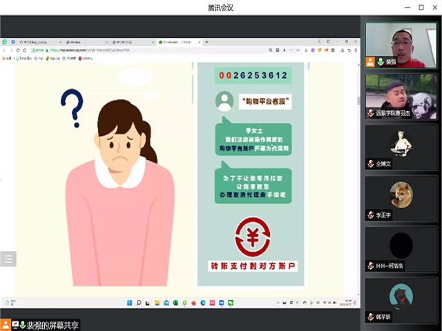442x331 pixels.
Task: Open the downloads icon in browser toolbar
Action: (x=343, y=50)
